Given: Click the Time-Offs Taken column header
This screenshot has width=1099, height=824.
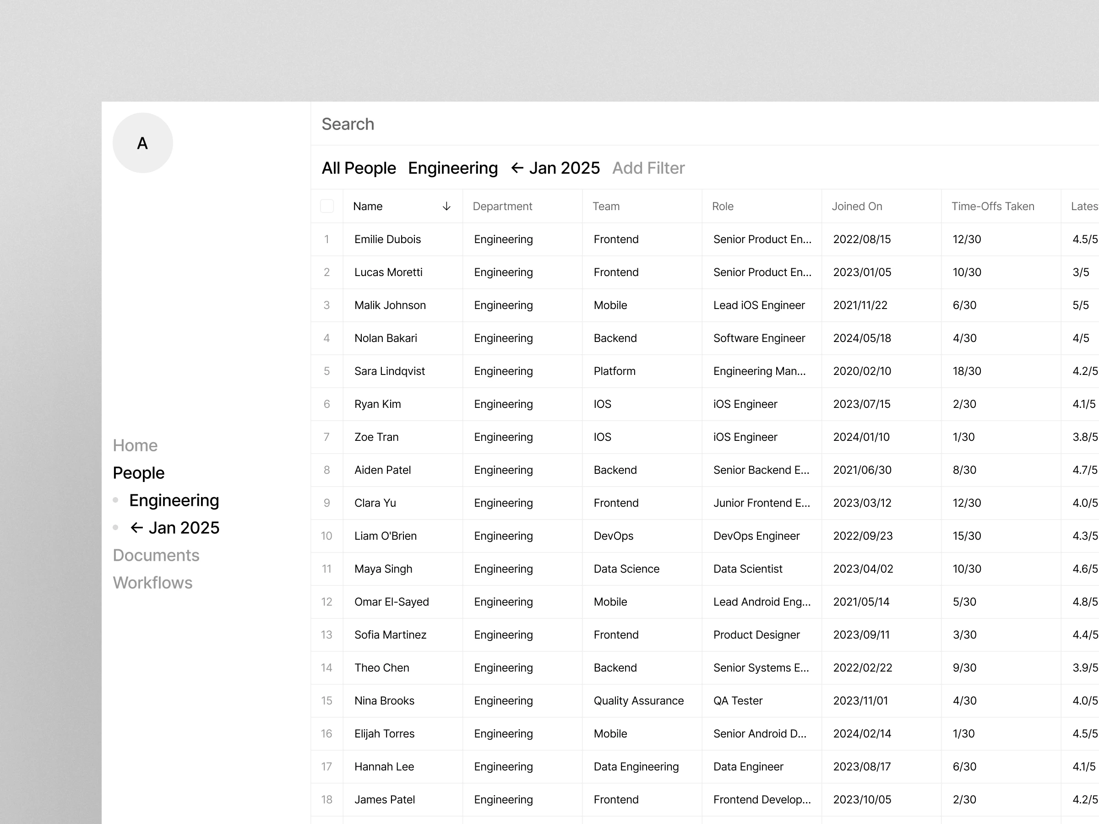Looking at the screenshot, I should (x=993, y=206).
